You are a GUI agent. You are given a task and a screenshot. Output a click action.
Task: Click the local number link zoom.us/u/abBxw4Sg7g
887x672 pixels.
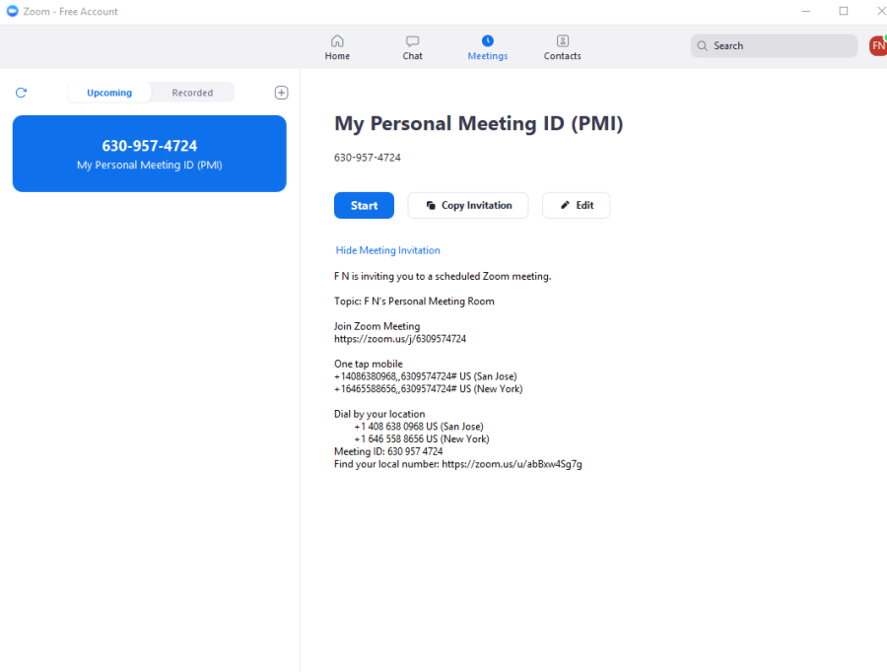point(512,464)
